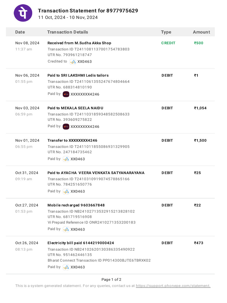Click 'Electricity bill paid 6144219000424' title

[81, 243]
